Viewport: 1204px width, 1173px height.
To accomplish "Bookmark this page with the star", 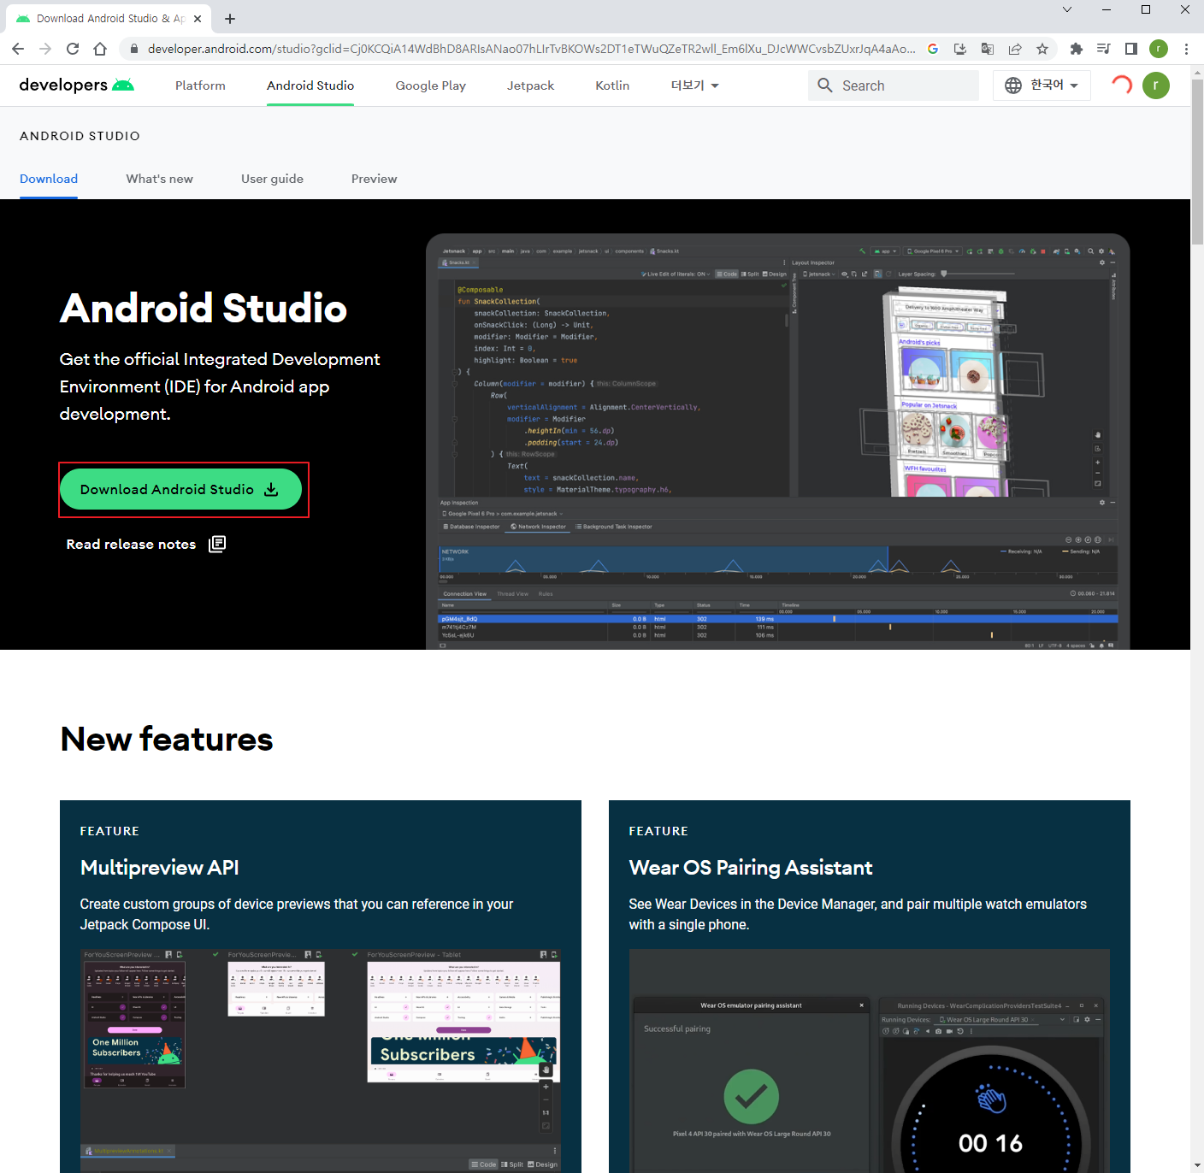I will tap(1042, 49).
